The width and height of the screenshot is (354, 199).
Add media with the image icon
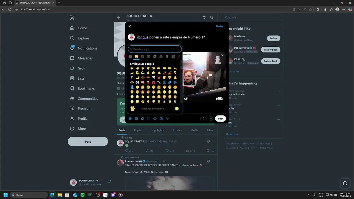(130, 119)
